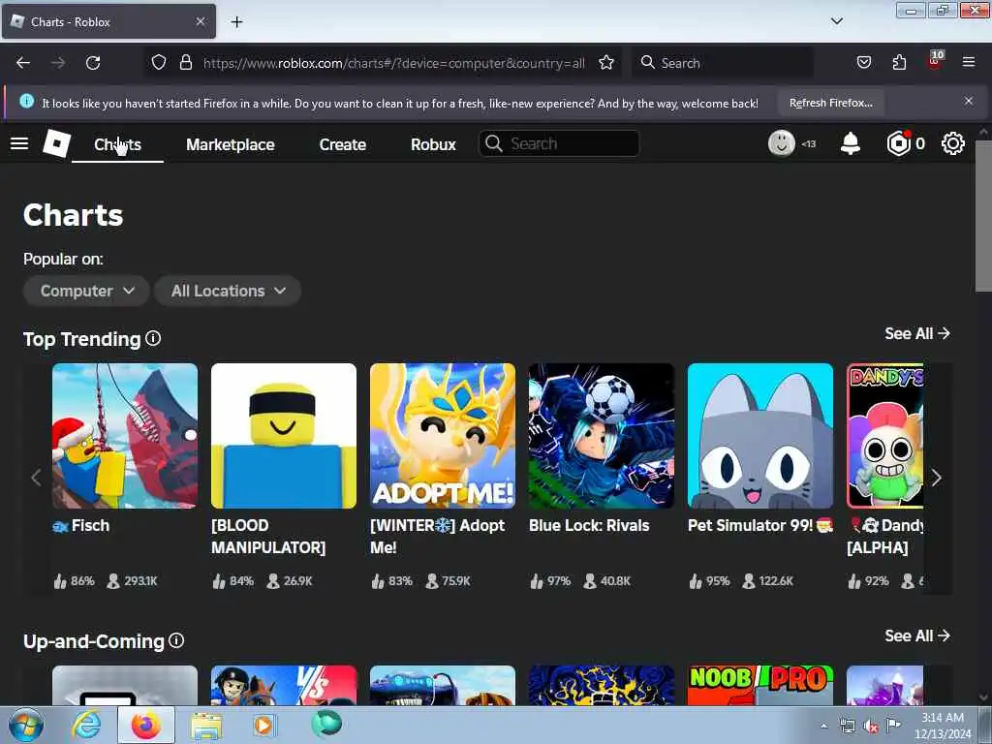The image size is (992, 744).
Task: Show the Up-and-Coming info icon
Action: pos(176,640)
